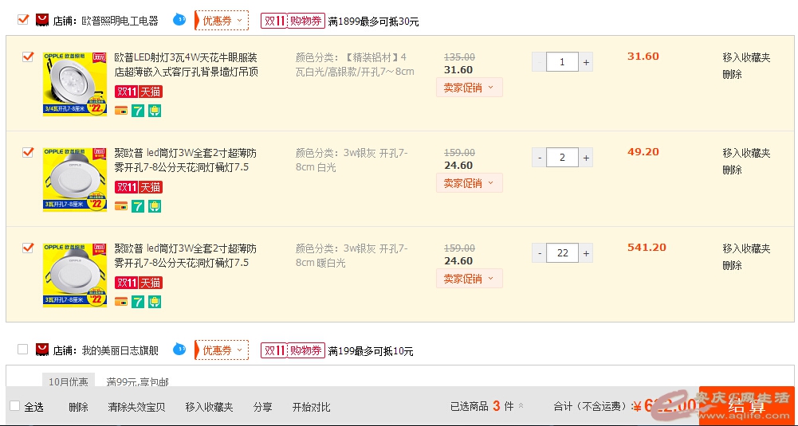Uncheck the first product 欧普LED射灯 checkbox
Viewport: 798px width, 426px height.
(28, 57)
